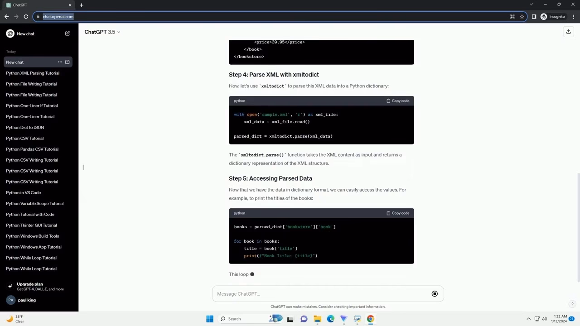Bookmark the page with the star icon
Screen dimensions: 580x326
[522, 16]
